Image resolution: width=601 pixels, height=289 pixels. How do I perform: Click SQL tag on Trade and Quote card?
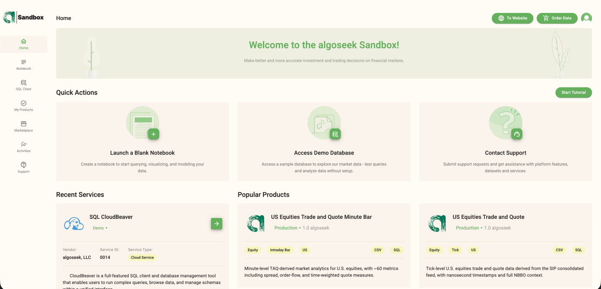point(578,250)
